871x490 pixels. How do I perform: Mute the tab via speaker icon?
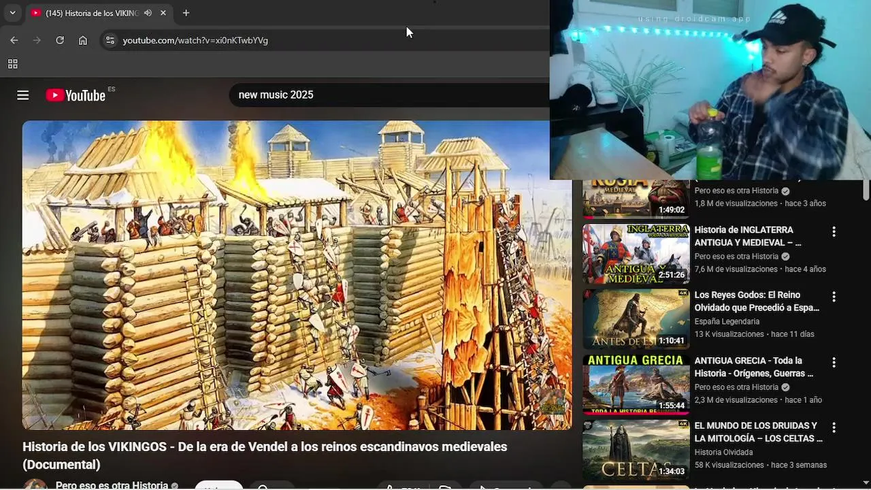pos(148,13)
